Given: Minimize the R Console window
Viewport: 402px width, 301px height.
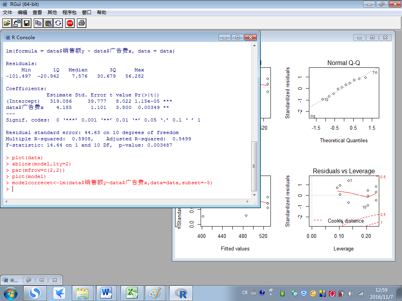Looking at the screenshot, I should 225,37.
